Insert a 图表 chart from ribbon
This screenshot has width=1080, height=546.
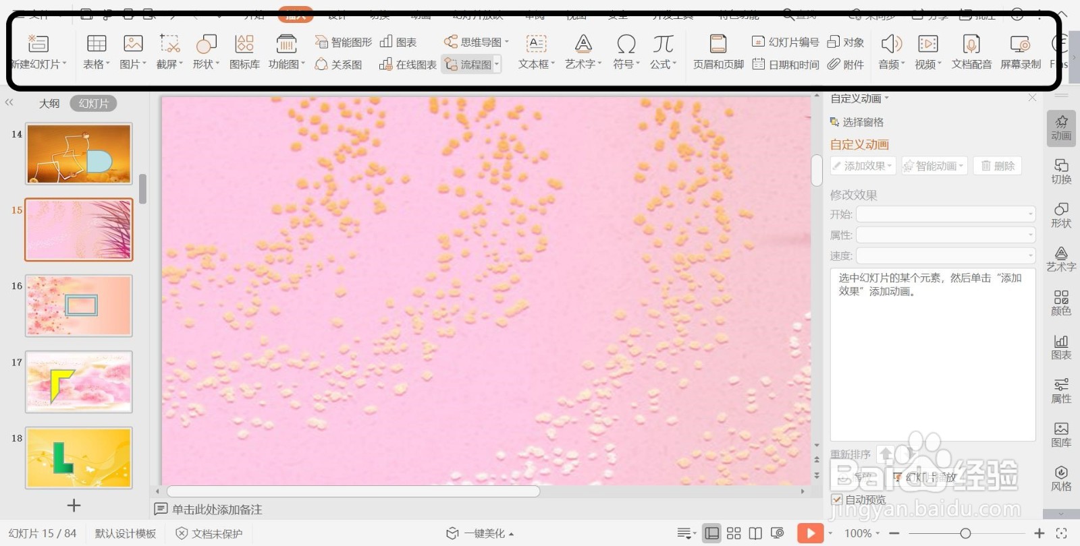pyautogui.click(x=398, y=42)
